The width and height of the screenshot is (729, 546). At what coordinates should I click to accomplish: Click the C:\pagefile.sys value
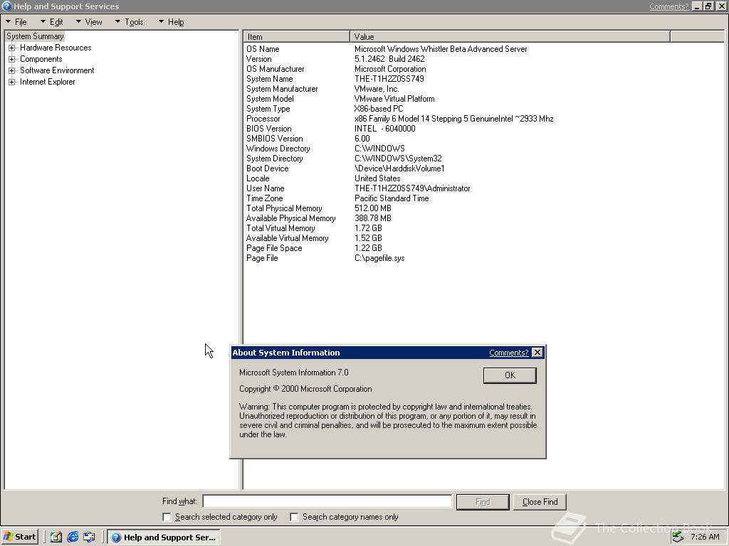[379, 258]
